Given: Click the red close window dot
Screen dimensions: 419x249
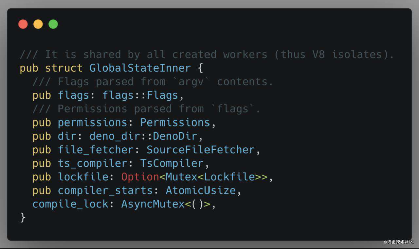Looking at the screenshot, I should [23, 24].
